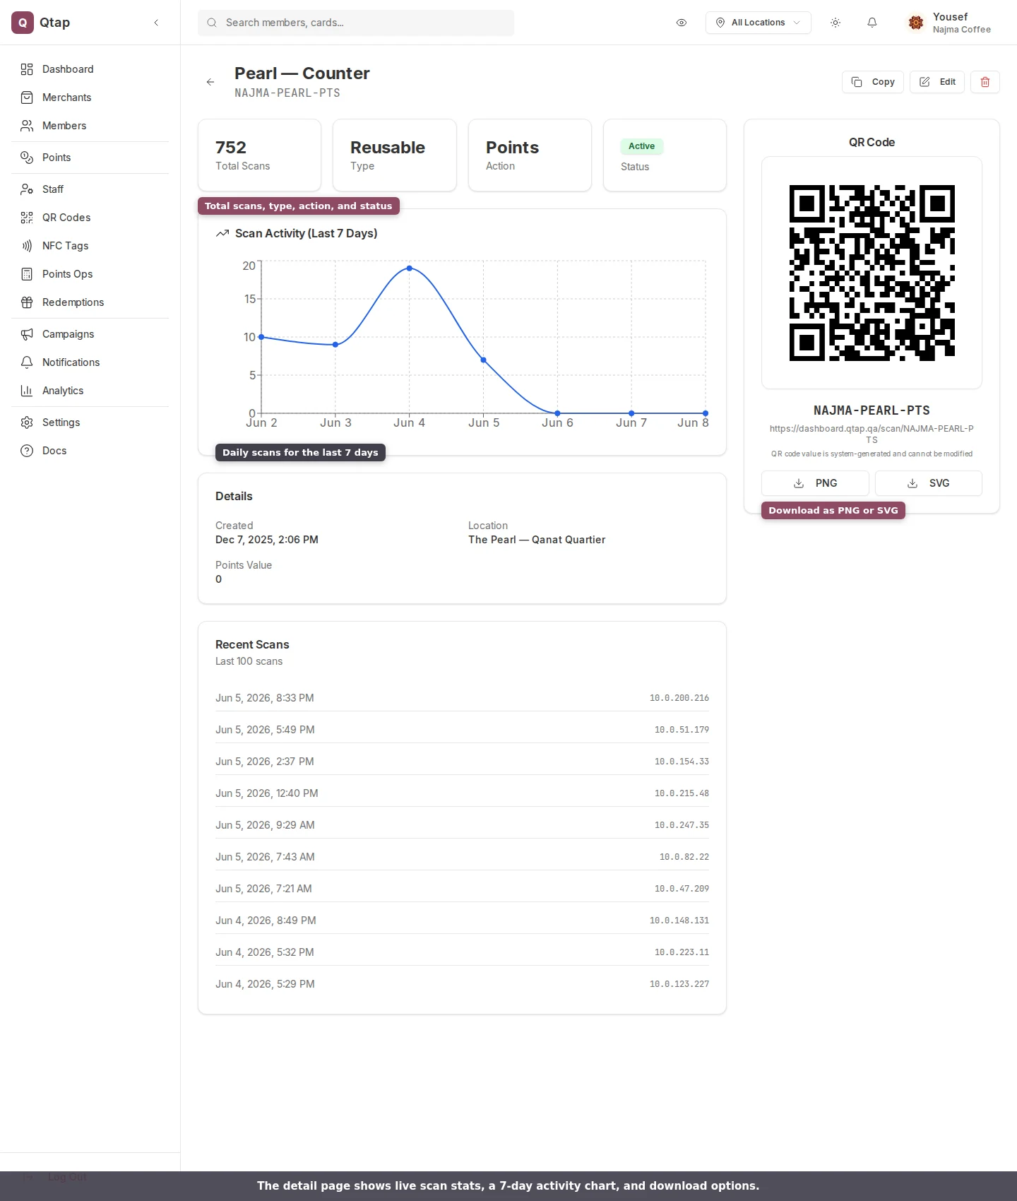Image resolution: width=1017 pixels, height=1201 pixels.
Task: Click the Settings gear icon
Action: coord(27,422)
